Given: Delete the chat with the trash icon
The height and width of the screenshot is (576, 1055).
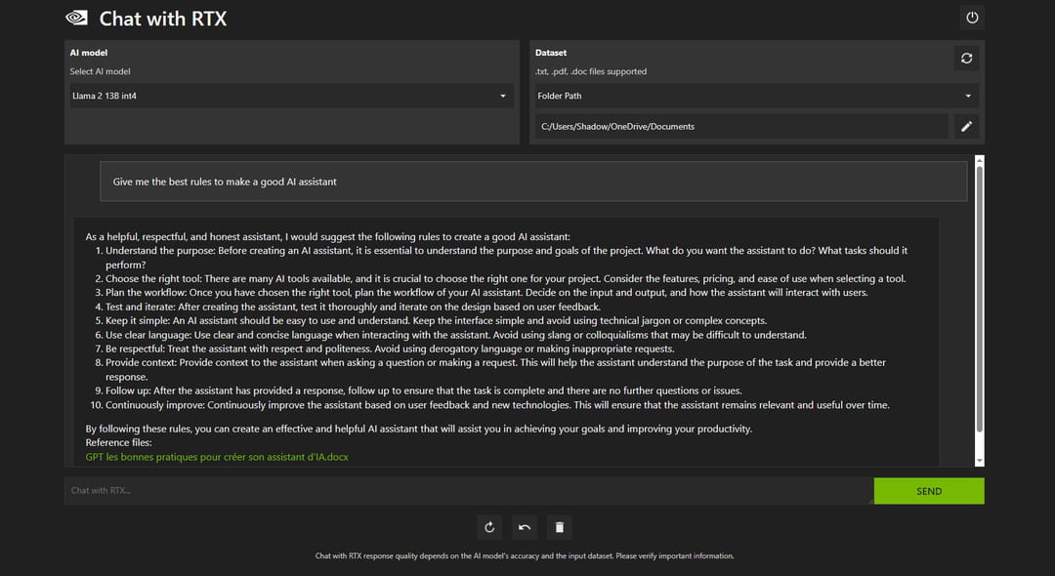Looking at the screenshot, I should [560, 527].
